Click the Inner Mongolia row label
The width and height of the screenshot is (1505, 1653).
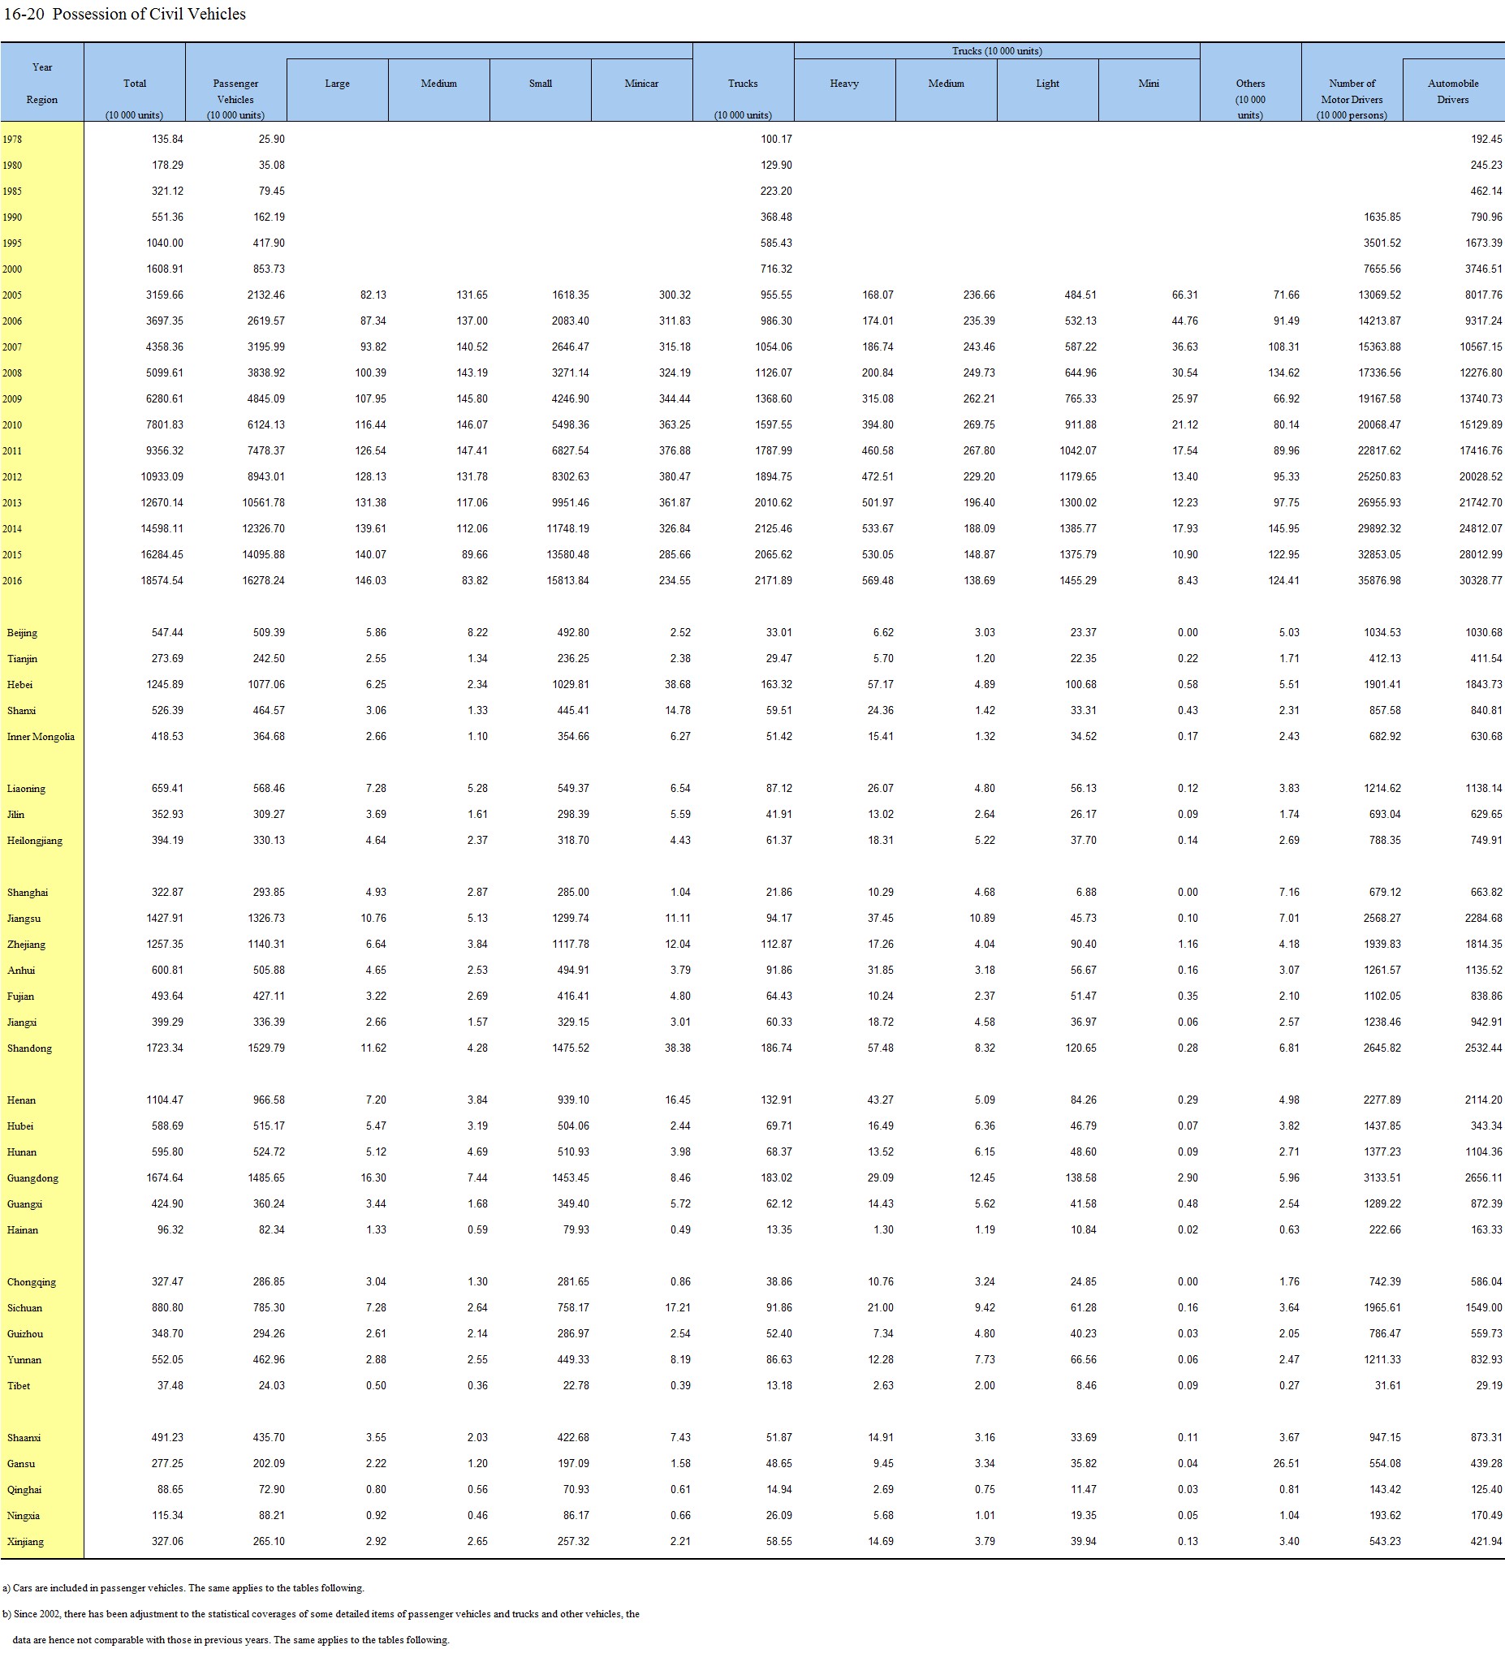pos(41,737)
